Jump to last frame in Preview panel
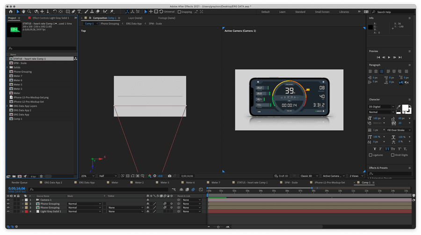 [x=400, y=57]
